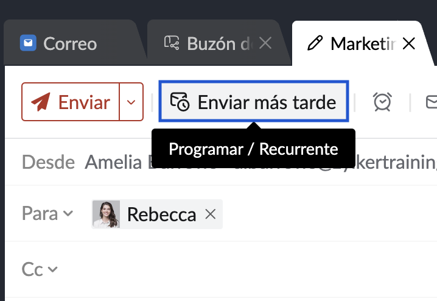This screenshot has width=437, height=301.
Task: Expand the Para chevron
Action: click(x=68, y=214)
